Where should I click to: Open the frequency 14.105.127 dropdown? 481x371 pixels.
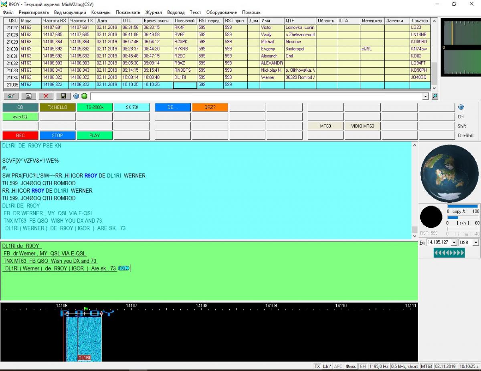coord(454,242)
